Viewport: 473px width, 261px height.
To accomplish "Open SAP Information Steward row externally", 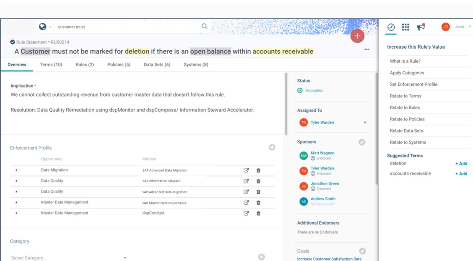I will [x=246, y=181].
